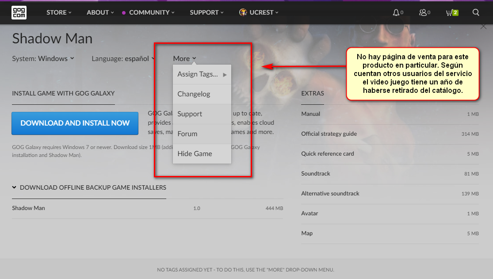This screenshot has width=493, height=279.
Task: Click the GOG.com logo
Action: point(19,12)
